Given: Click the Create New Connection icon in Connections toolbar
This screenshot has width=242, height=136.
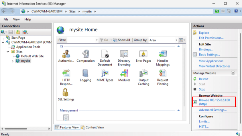Looking at the screenshot, I should click(3, 32).
